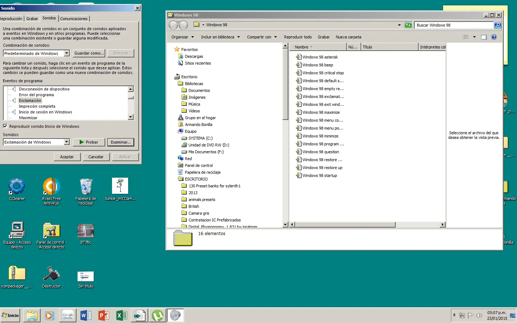Viewport: 517px width, 323px height.
Task: Click the volume icon in system tray
Action: click(x=479, y=315)
